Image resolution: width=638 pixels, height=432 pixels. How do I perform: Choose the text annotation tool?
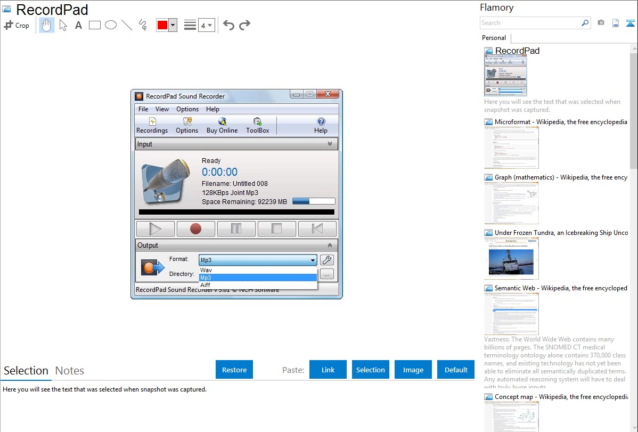pyautogui.click(x=78, y=25)
